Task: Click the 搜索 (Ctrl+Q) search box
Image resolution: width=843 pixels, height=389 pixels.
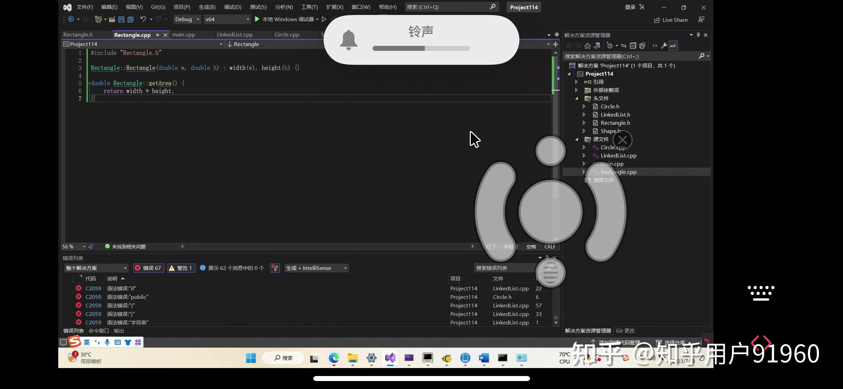Action: [451, 7]
